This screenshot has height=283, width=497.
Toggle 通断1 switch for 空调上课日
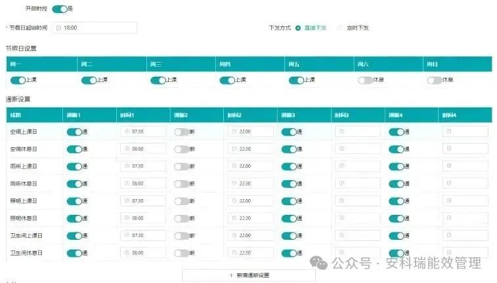coord(74,132)
